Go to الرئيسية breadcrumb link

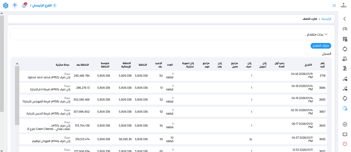326,19
